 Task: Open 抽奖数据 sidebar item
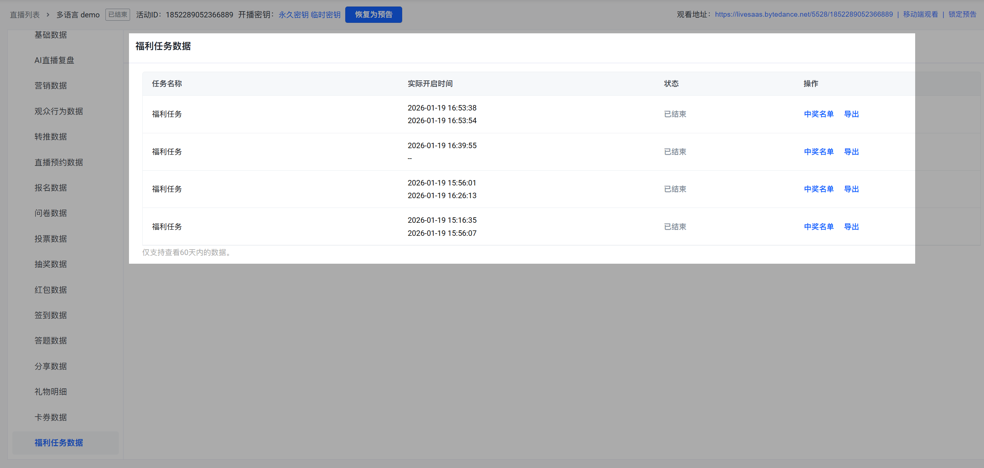51,264
